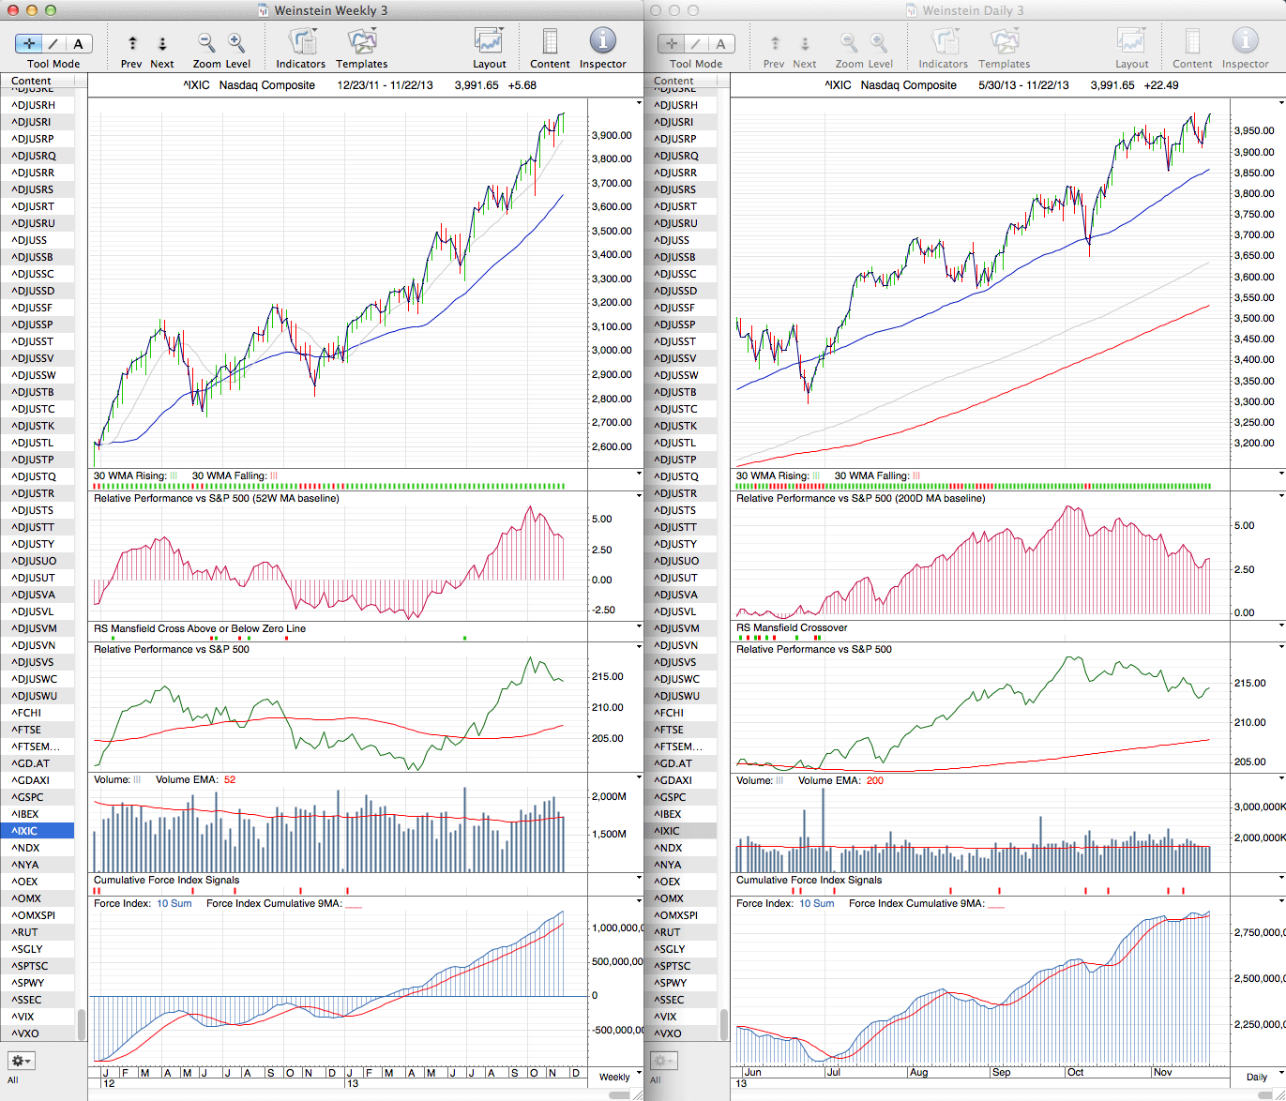
Task: Select ^FTSE in the Weekly window list
Action: (x=38, y=730)
